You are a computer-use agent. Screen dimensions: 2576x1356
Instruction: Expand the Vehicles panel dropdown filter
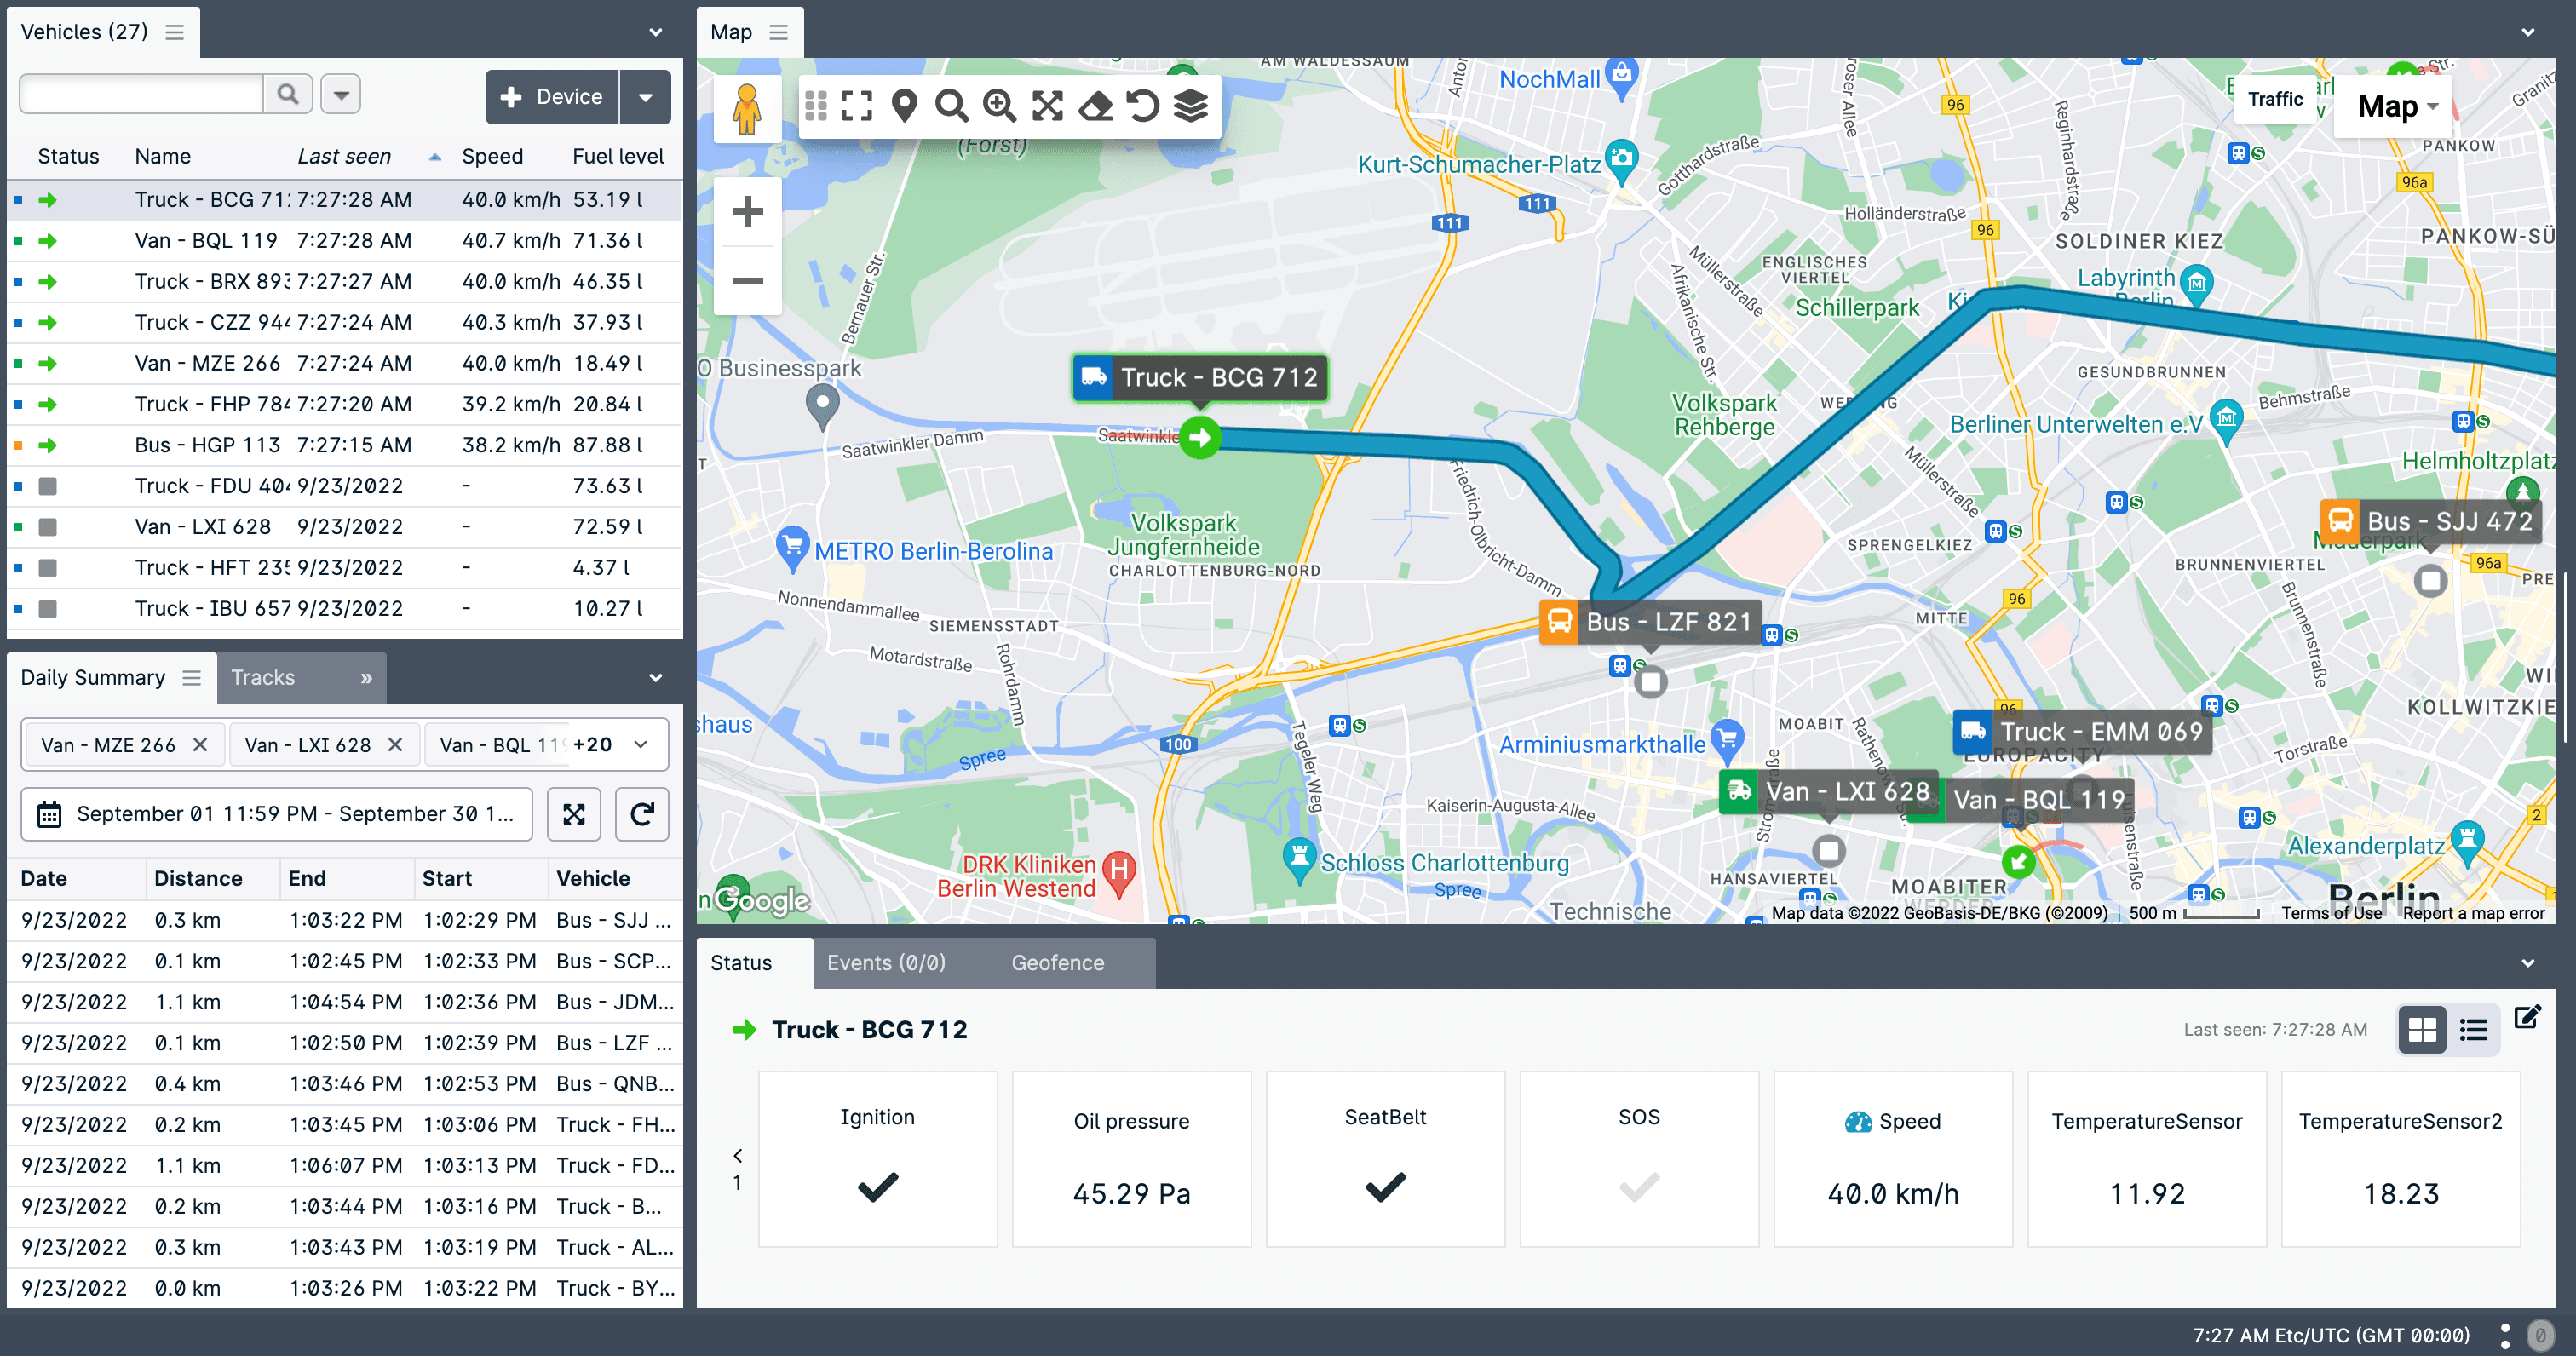pyautogui.click(x=341, y=95)
